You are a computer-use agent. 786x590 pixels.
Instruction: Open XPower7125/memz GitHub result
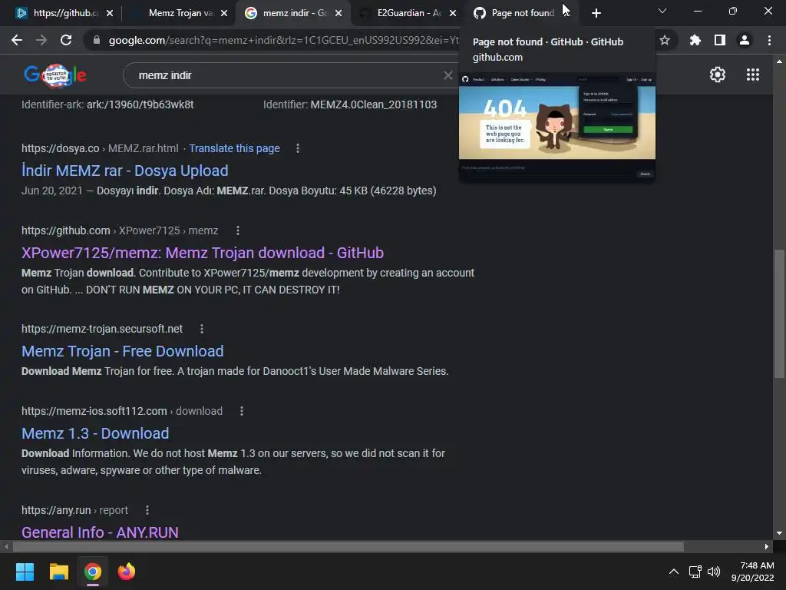pos(203,253)
